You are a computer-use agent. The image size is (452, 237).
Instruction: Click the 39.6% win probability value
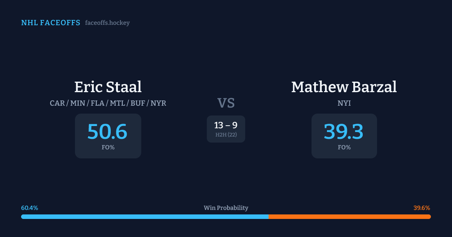[x=421, y=208]
